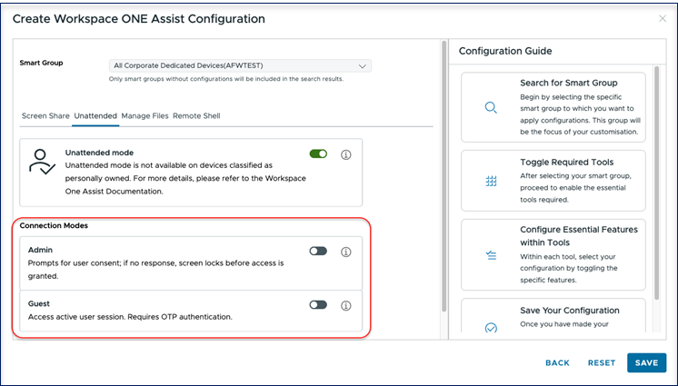Click the info icon for Admin connection mode
678x386 pixels.
[346, 252]
